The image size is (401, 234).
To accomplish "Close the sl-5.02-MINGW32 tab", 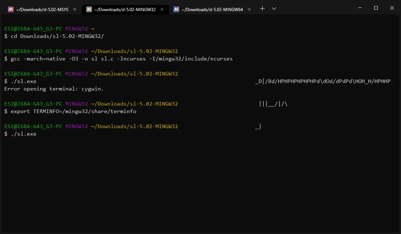I will pyautogui.click(x=162, y=9).
